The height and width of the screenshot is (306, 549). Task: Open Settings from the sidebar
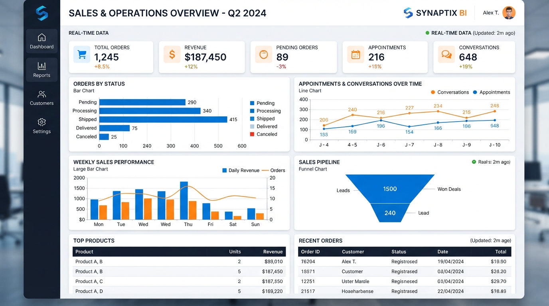pos(42,126)
